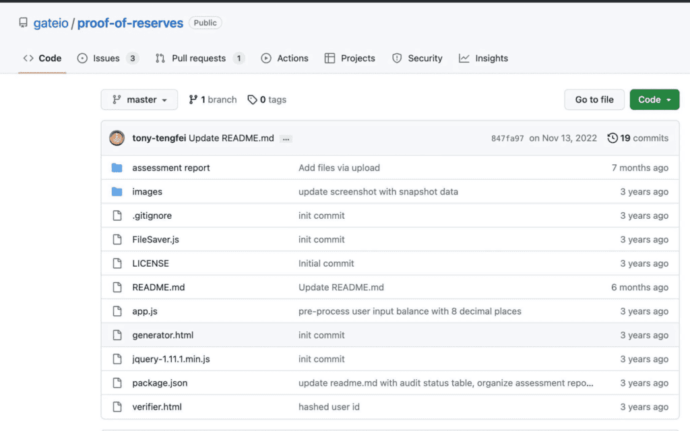Open the generator.html file

(163, 335)
